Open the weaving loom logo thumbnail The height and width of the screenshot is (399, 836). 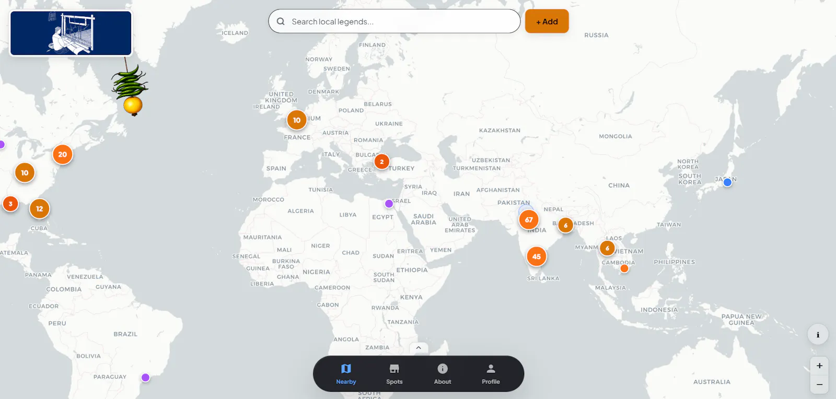pos(71,33)
